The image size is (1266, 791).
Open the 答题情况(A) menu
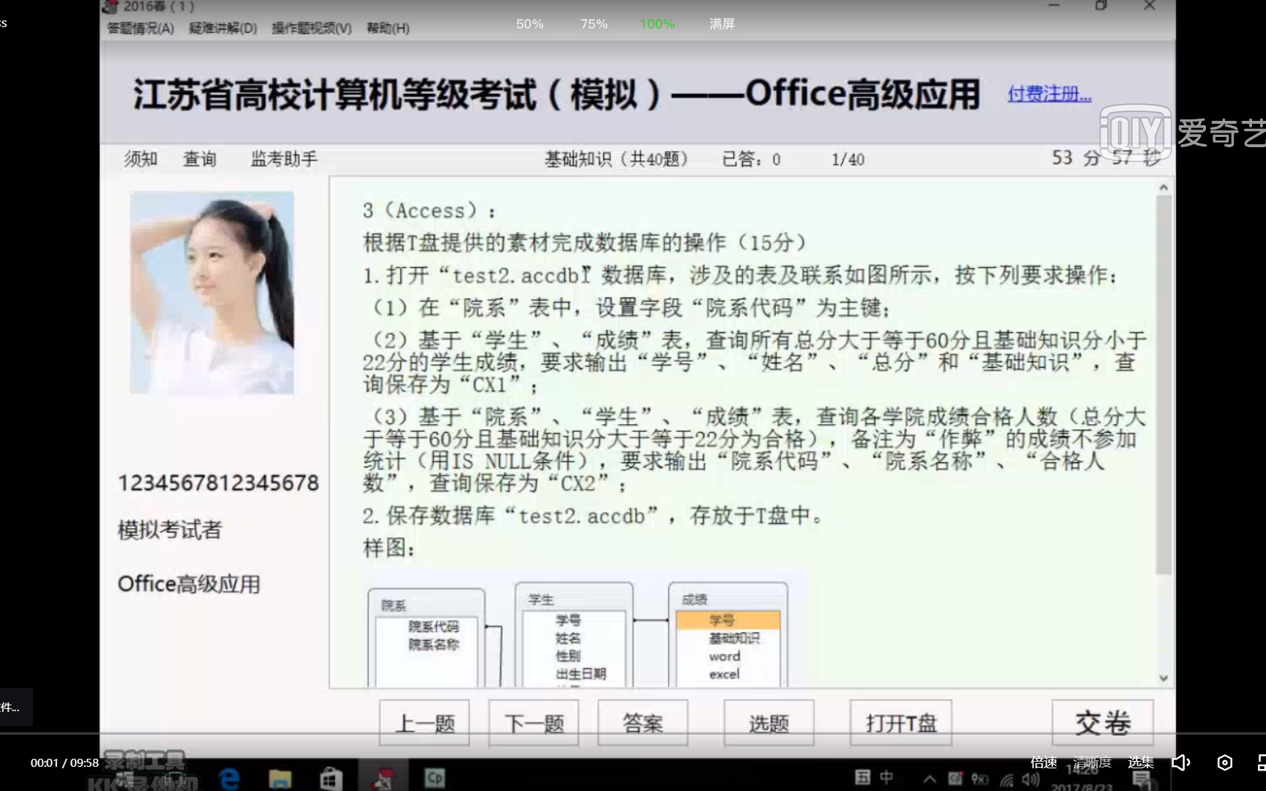139,29
